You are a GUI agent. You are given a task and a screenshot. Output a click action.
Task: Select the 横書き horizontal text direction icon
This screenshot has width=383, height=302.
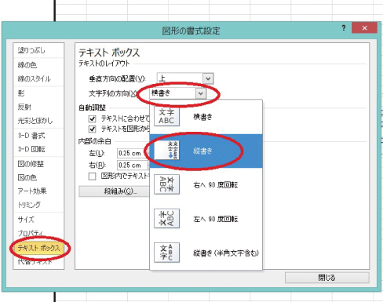[166, 116]
